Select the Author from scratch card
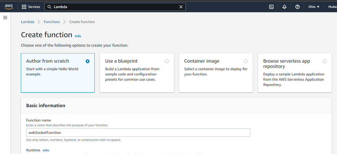 coord(58,73)
